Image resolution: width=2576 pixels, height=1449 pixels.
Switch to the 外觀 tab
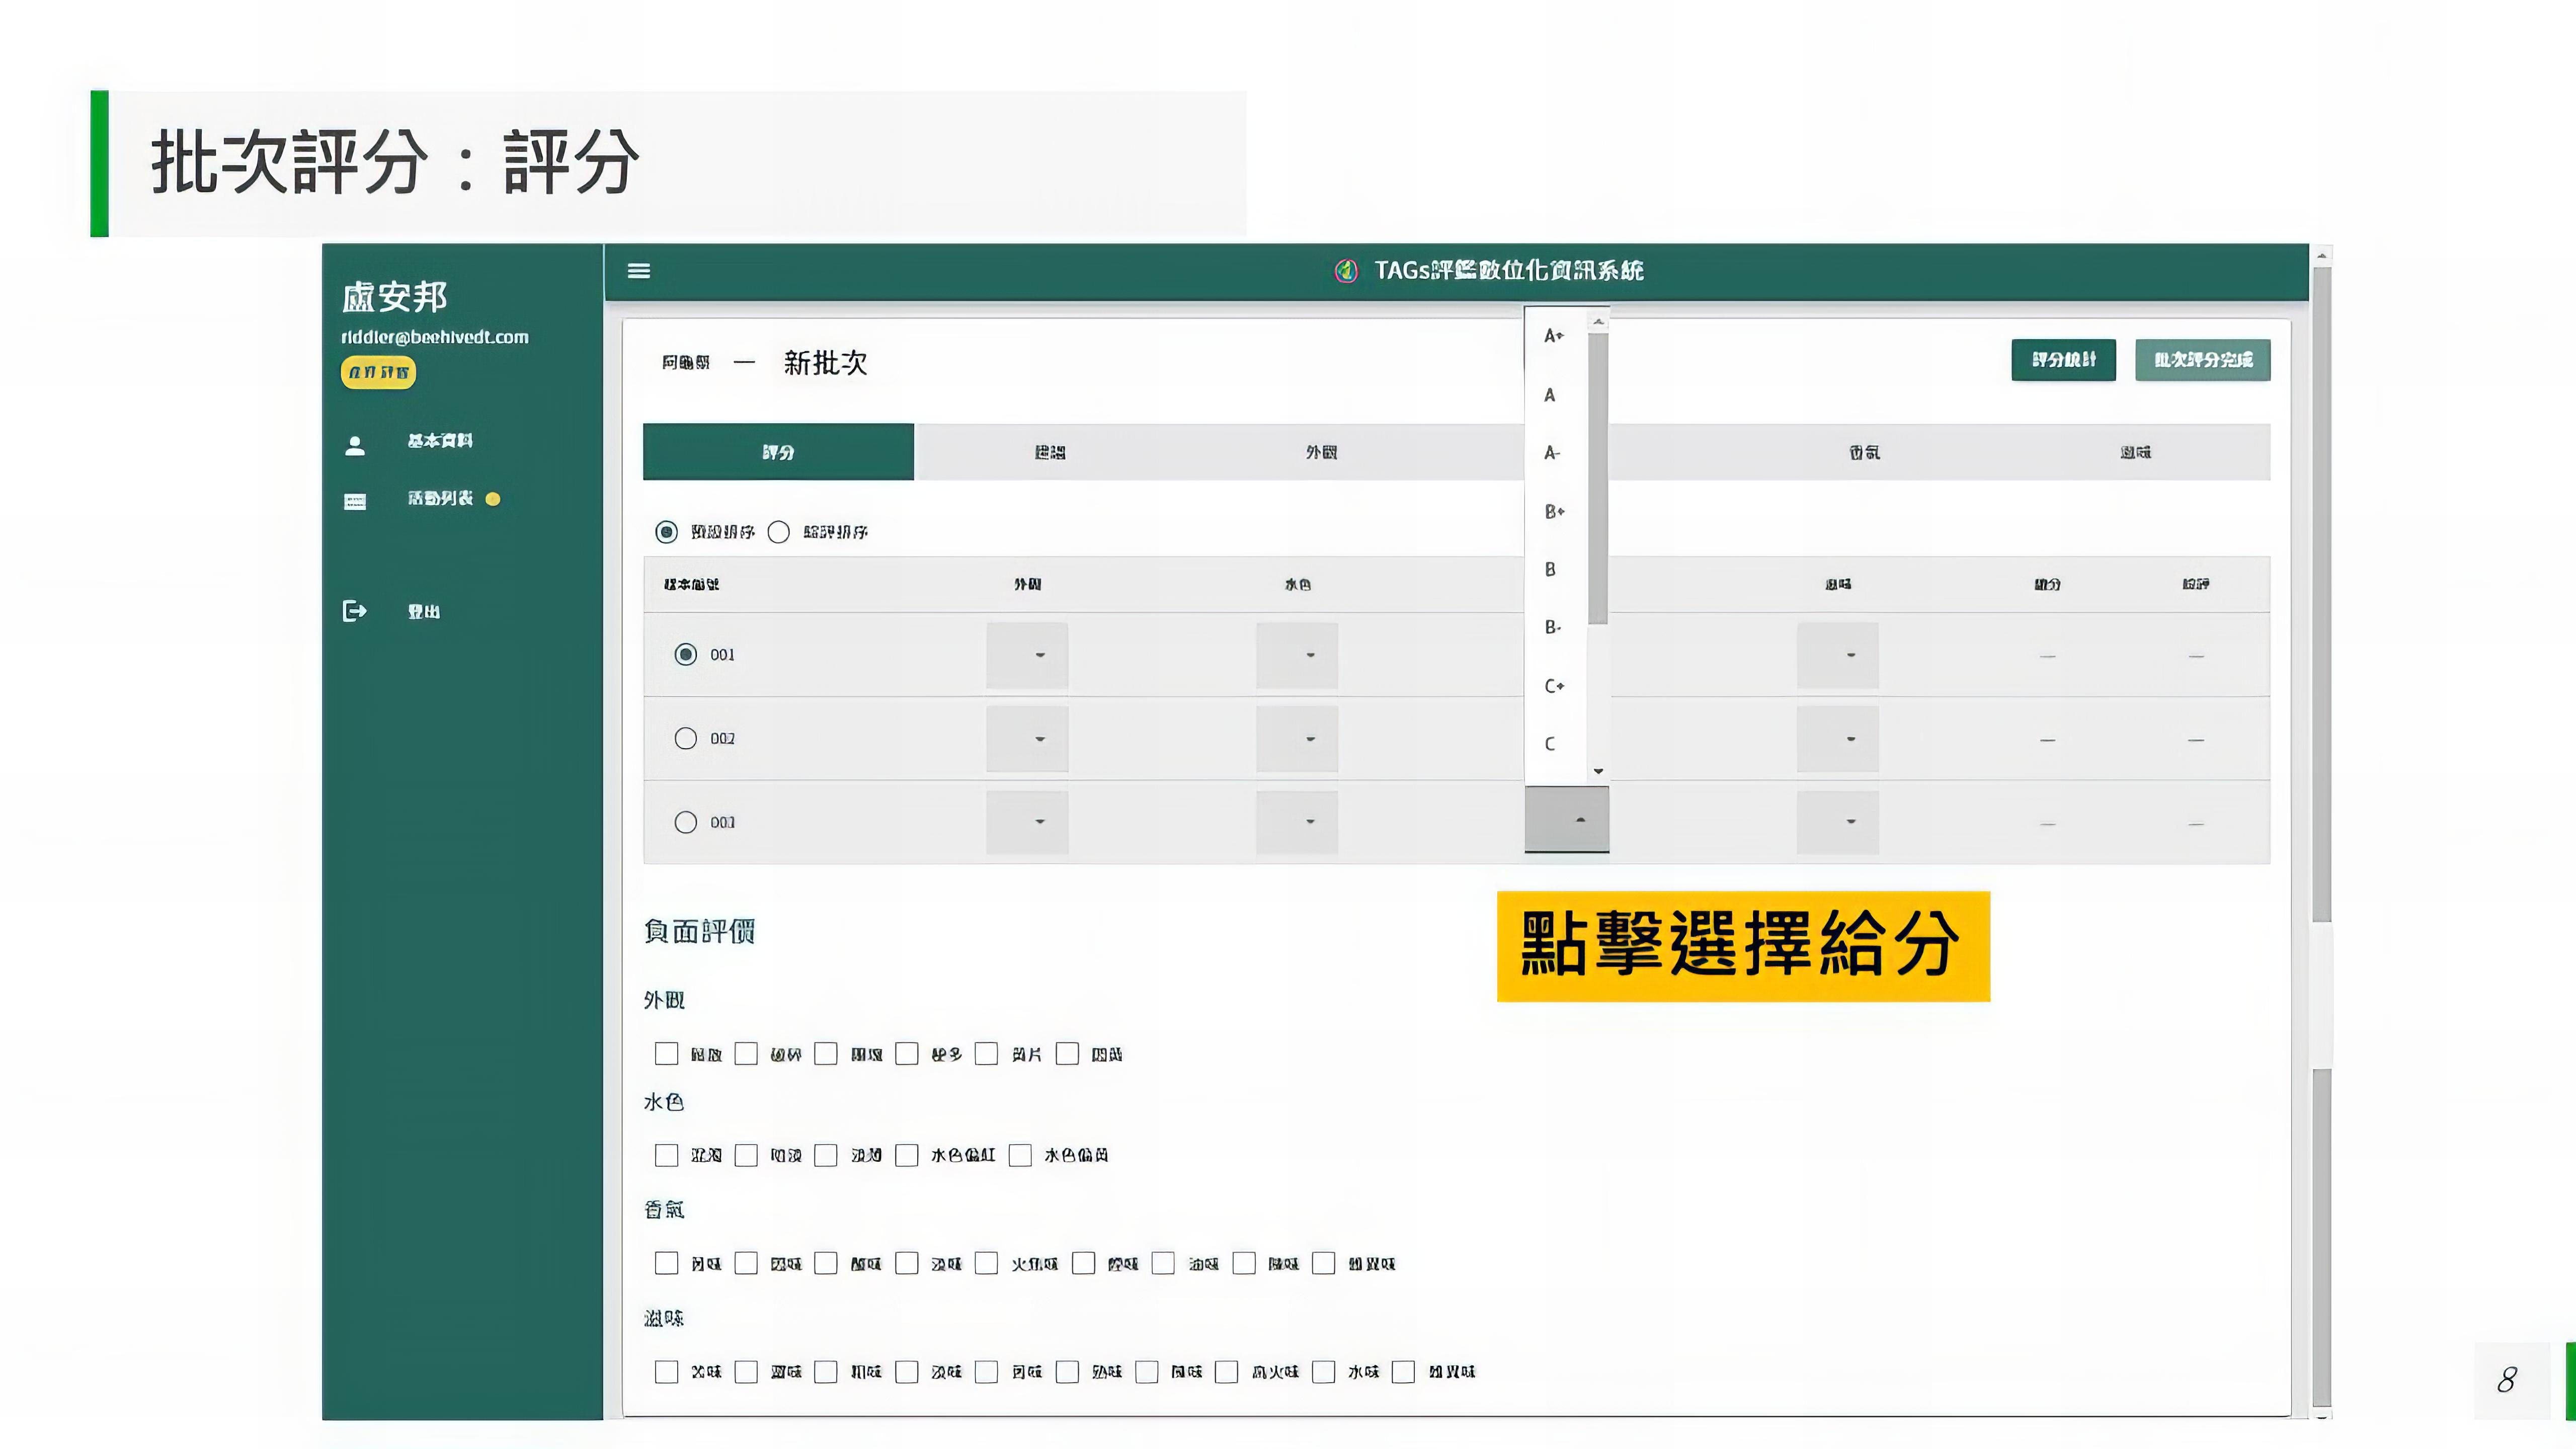[1321, 452]
